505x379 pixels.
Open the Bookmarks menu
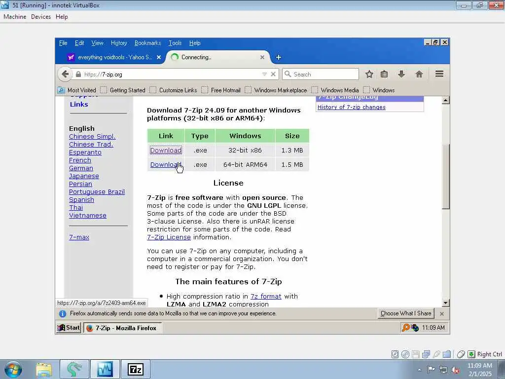[147, 43]
